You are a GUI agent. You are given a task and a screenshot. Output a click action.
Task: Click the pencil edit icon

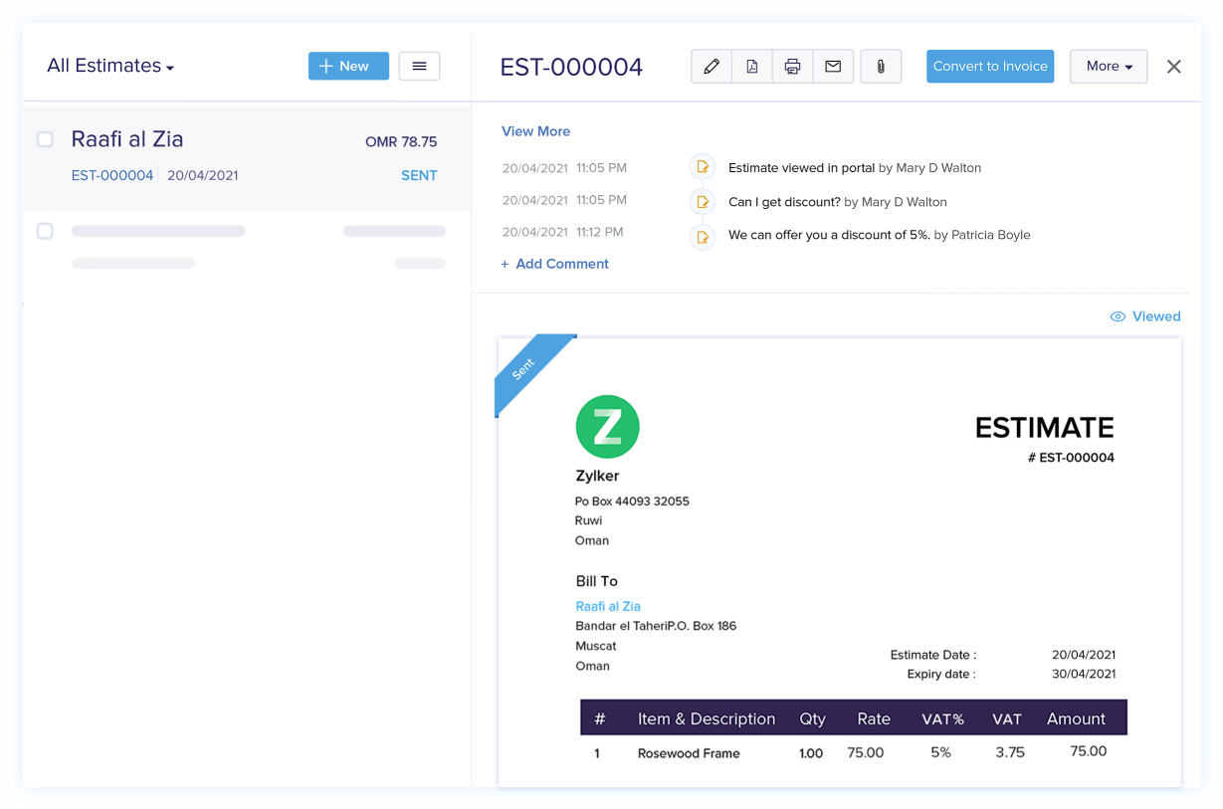tap(712, 67)
